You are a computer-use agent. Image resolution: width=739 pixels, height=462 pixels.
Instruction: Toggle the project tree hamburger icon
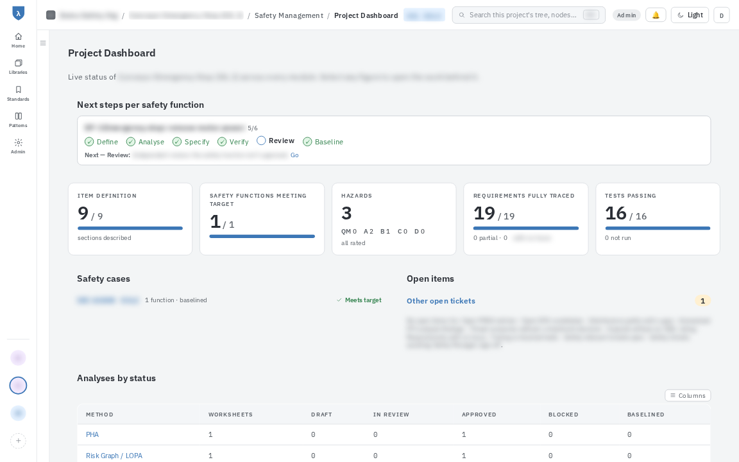pos(43,43)
